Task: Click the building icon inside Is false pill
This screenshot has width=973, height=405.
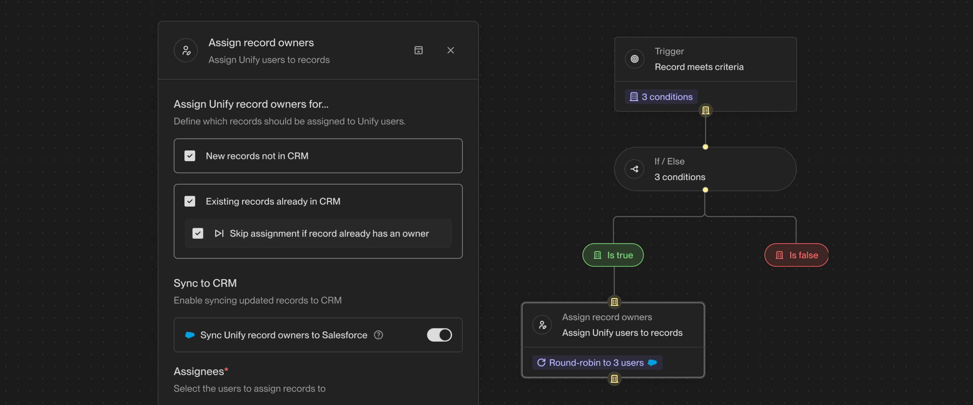Action: (x=779, y=255)
